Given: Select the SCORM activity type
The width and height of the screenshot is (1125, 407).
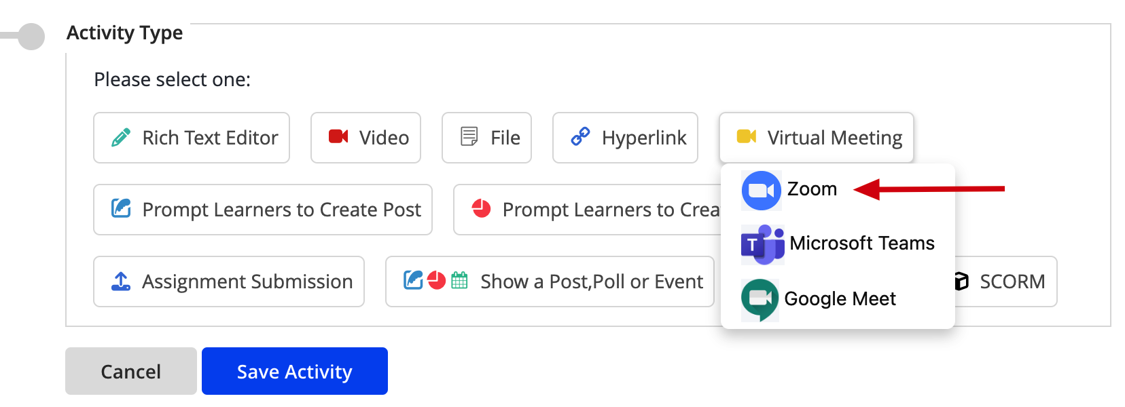Looking at the screenshot, I should pos(1005,282).
